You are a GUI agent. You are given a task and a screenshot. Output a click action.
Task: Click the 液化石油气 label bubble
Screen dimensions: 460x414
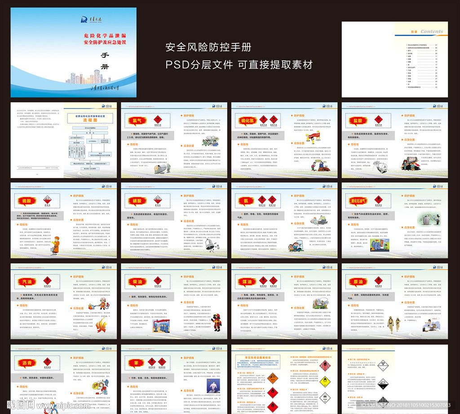[x=357, y=201]
